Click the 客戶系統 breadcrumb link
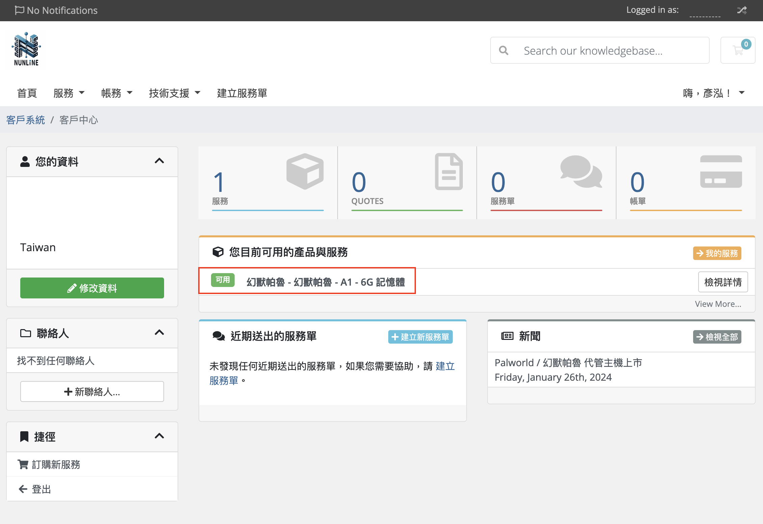This screenshot has width=763, height=524. pyautogui.click(x=26, y=120)
